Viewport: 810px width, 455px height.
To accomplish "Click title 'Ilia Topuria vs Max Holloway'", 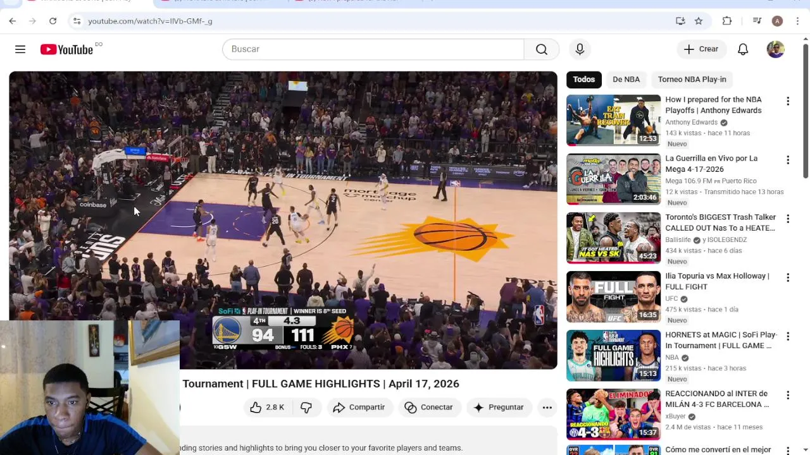I will [x=717, y=281].
